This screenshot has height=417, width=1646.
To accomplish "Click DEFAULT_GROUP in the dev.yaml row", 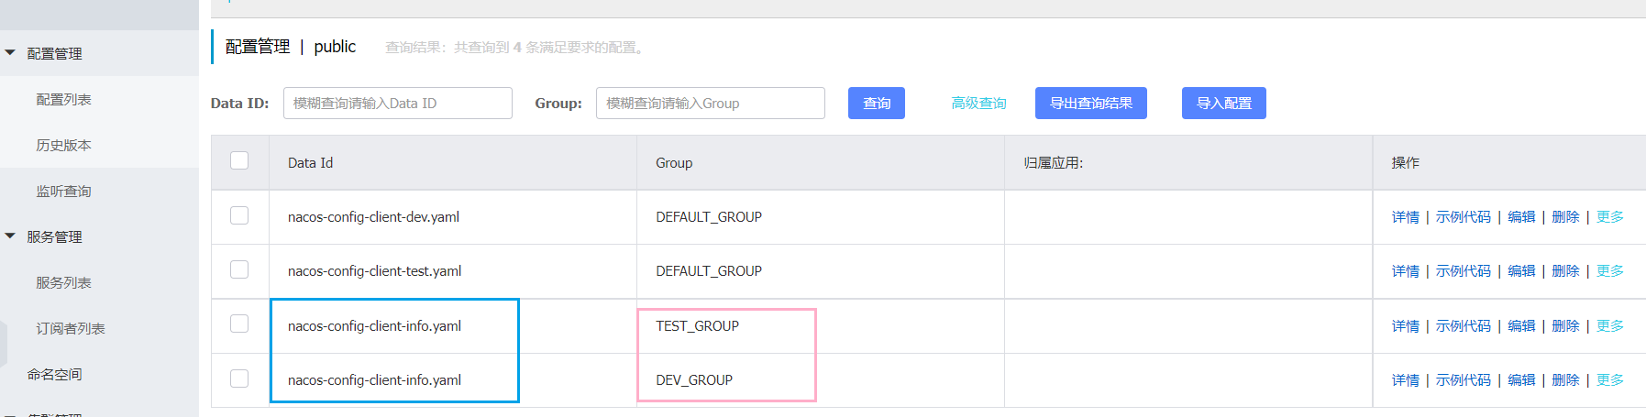I will [x=709, y=217].
